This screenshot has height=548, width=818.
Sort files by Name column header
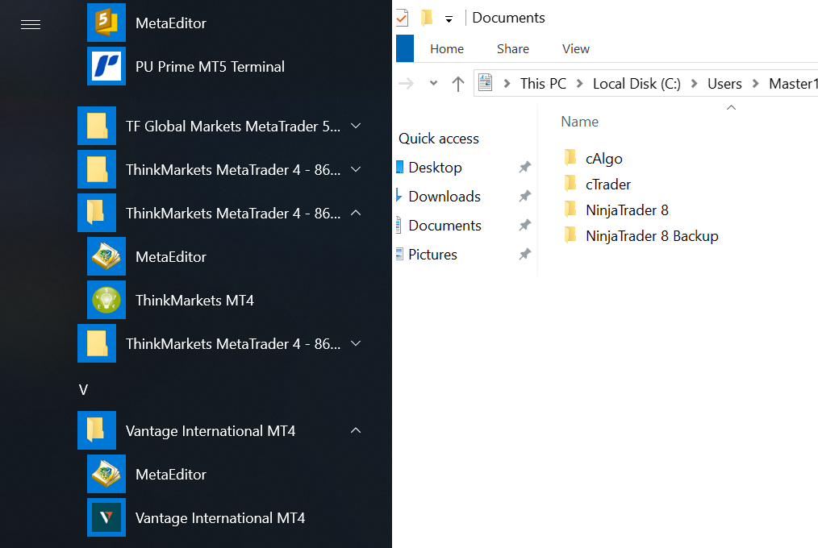click(x=579, y=122)
